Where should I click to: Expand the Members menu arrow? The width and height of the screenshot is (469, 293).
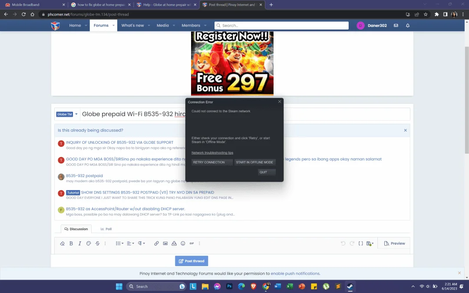click(205, 26)
